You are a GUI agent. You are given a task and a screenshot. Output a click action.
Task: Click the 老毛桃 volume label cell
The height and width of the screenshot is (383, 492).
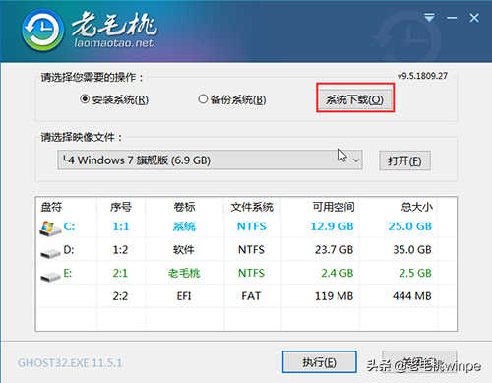[184, 273]
